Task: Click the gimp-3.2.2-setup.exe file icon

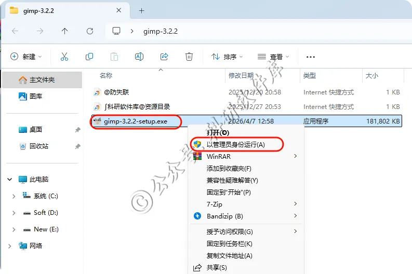Action: click(x=98, y=121)
